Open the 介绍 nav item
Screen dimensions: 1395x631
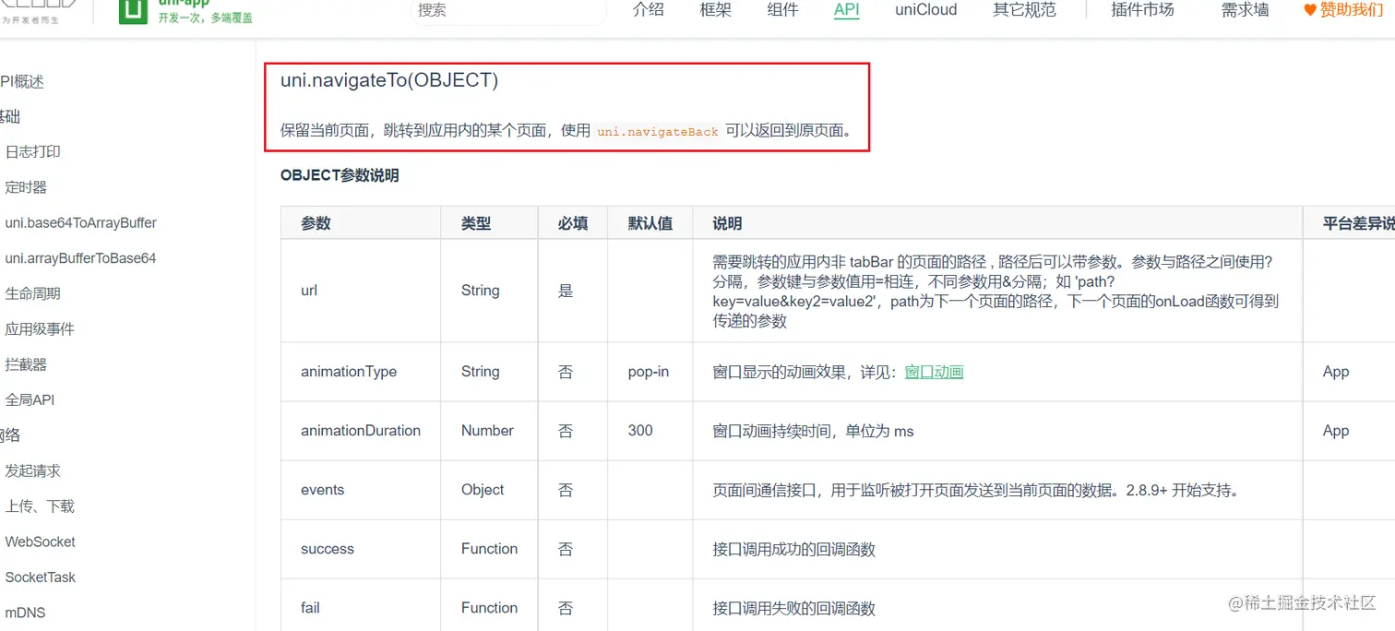coord(649,10)
